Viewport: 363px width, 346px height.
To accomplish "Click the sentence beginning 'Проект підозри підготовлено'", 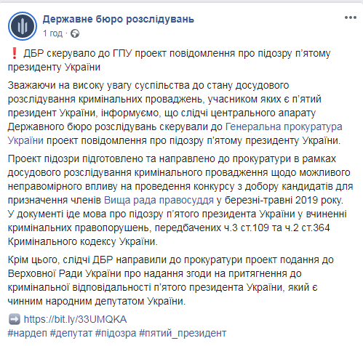I will tap(180, 180).
